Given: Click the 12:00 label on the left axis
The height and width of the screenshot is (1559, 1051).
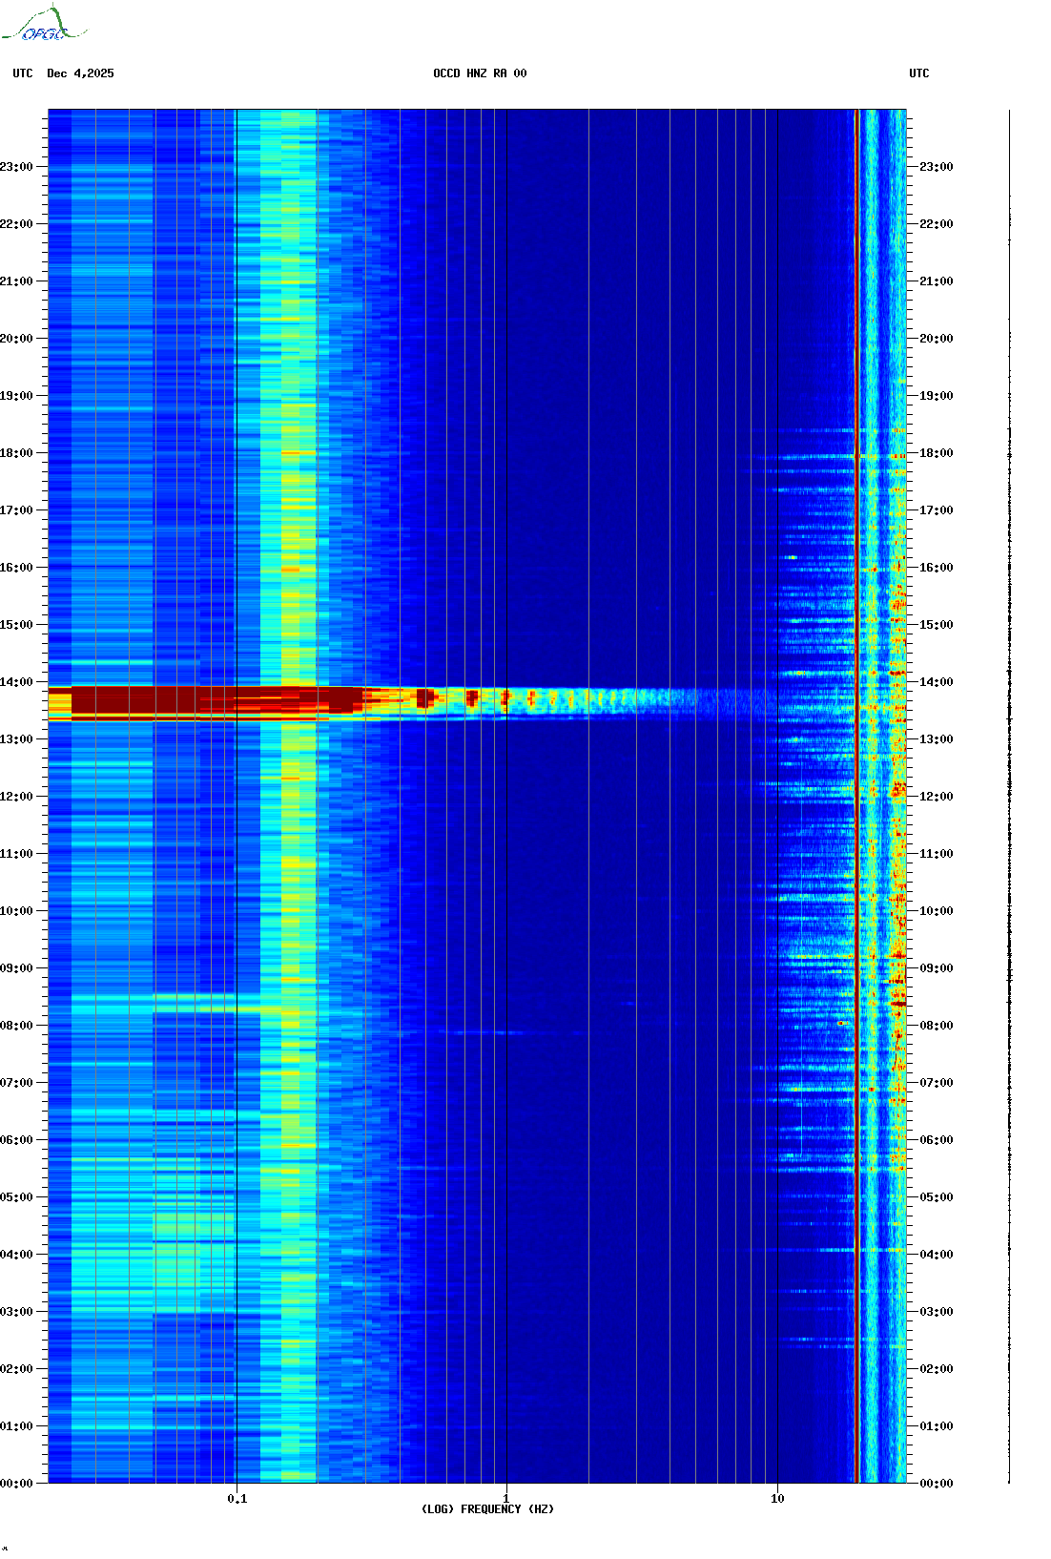Looking at the screenshot, I should [x=16, y=797].
